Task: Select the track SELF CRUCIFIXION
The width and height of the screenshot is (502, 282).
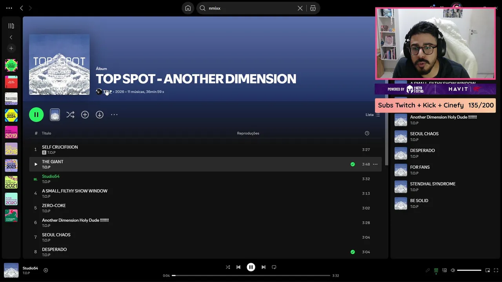Action: point(205,150)
